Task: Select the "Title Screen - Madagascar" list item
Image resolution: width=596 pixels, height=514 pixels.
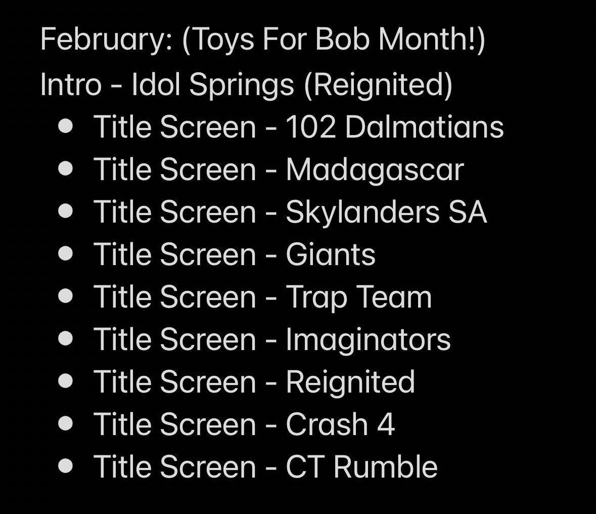Action: [x=278, y=169]
